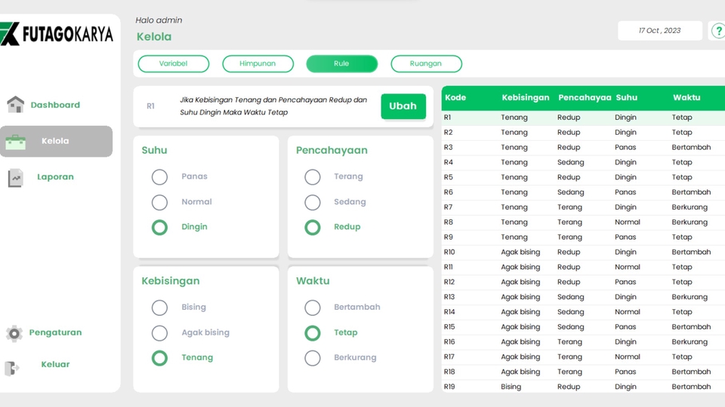Switch to the Variabel tab
Screen dimensions: 725x407
coord(173,64)
